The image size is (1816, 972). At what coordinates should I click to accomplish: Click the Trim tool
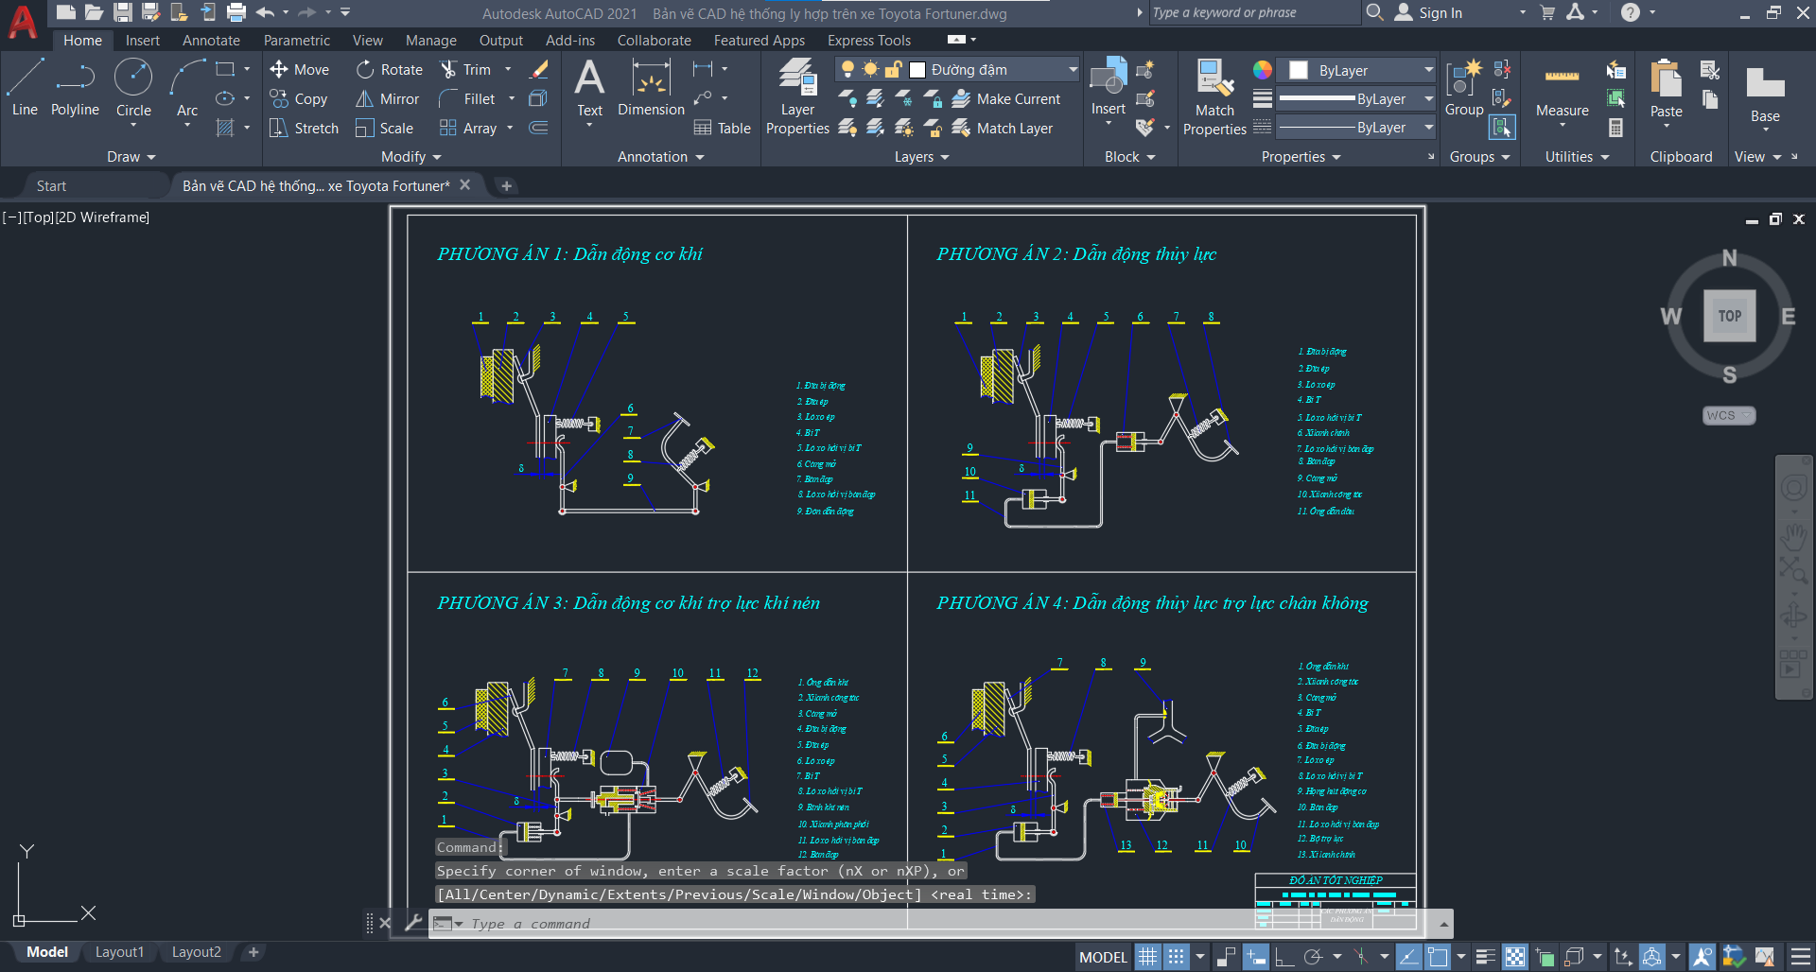(465, 69)
